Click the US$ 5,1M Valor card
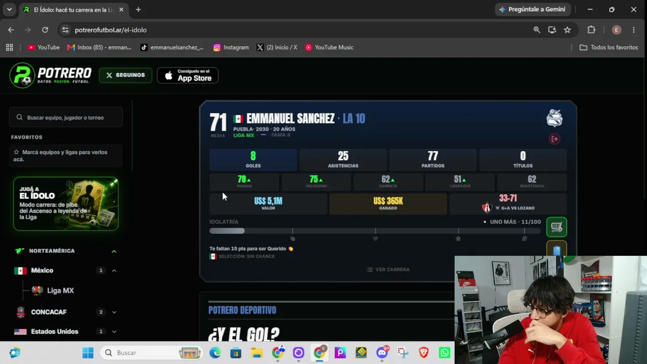The width and height of the screenshot is (647, 364). pos(268,204)
